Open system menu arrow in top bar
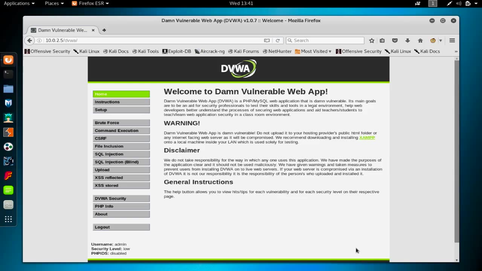482x271 pixels. (x=477, y=3)
